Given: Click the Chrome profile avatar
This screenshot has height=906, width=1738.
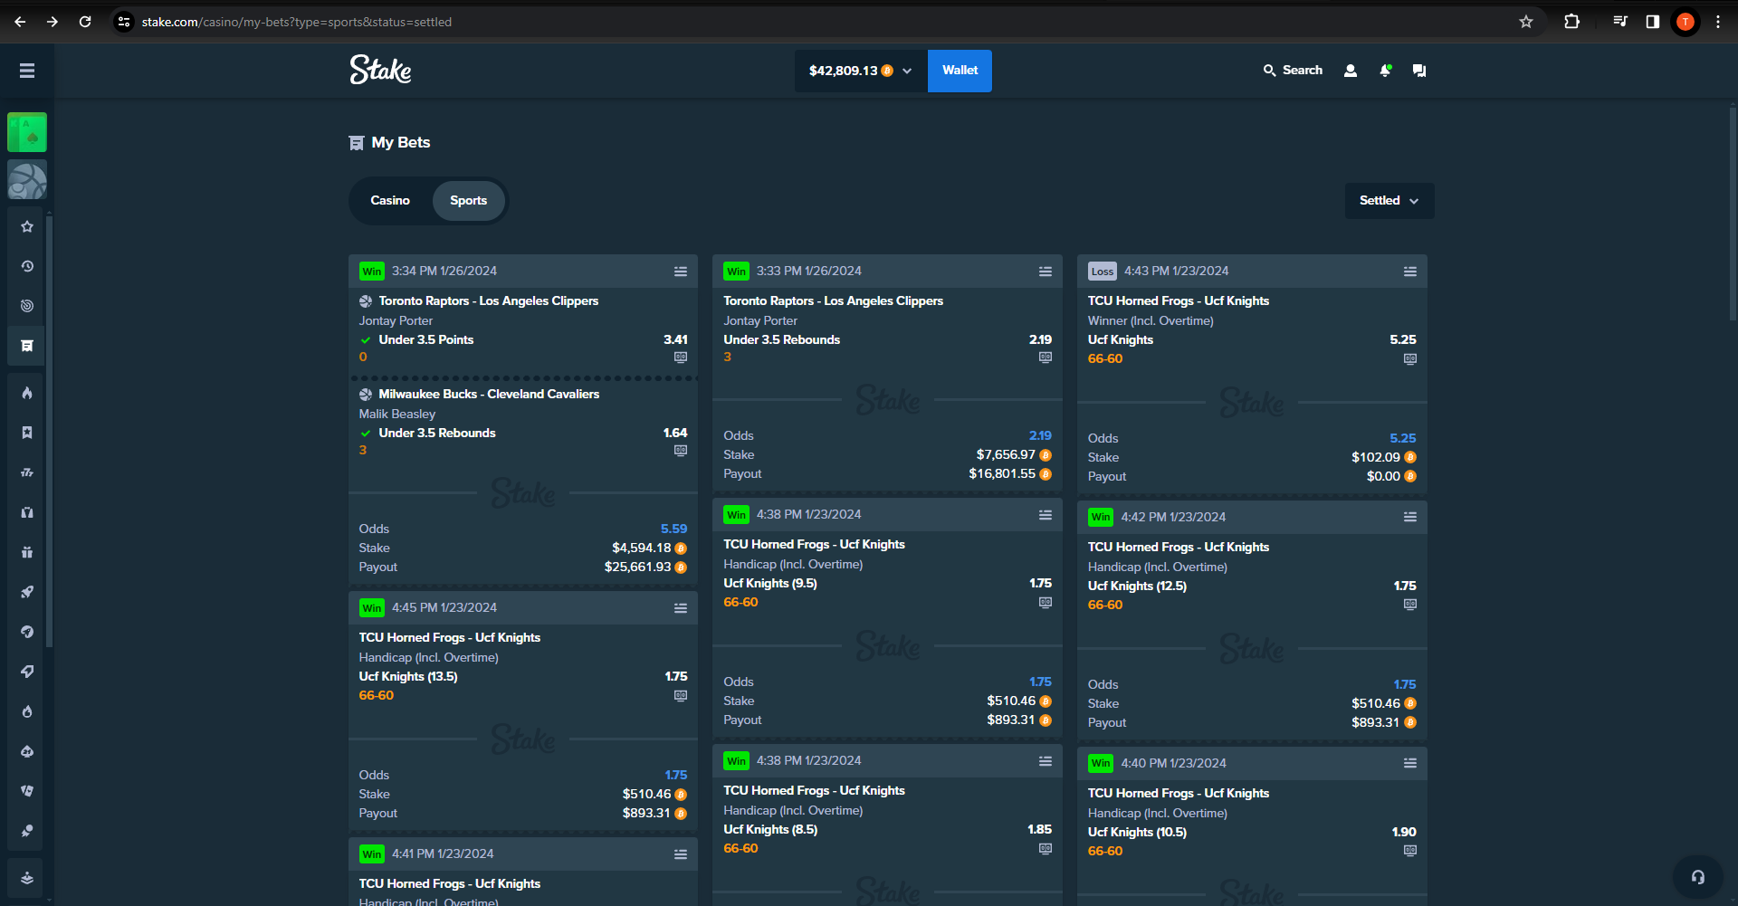Looking at the screenshot, I should click(1685, 22).
